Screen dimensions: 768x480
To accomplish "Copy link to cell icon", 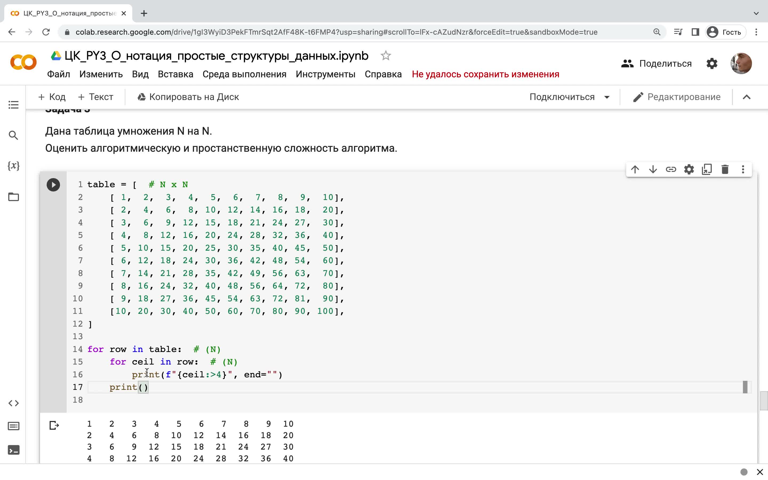I will tap(671, 170).
